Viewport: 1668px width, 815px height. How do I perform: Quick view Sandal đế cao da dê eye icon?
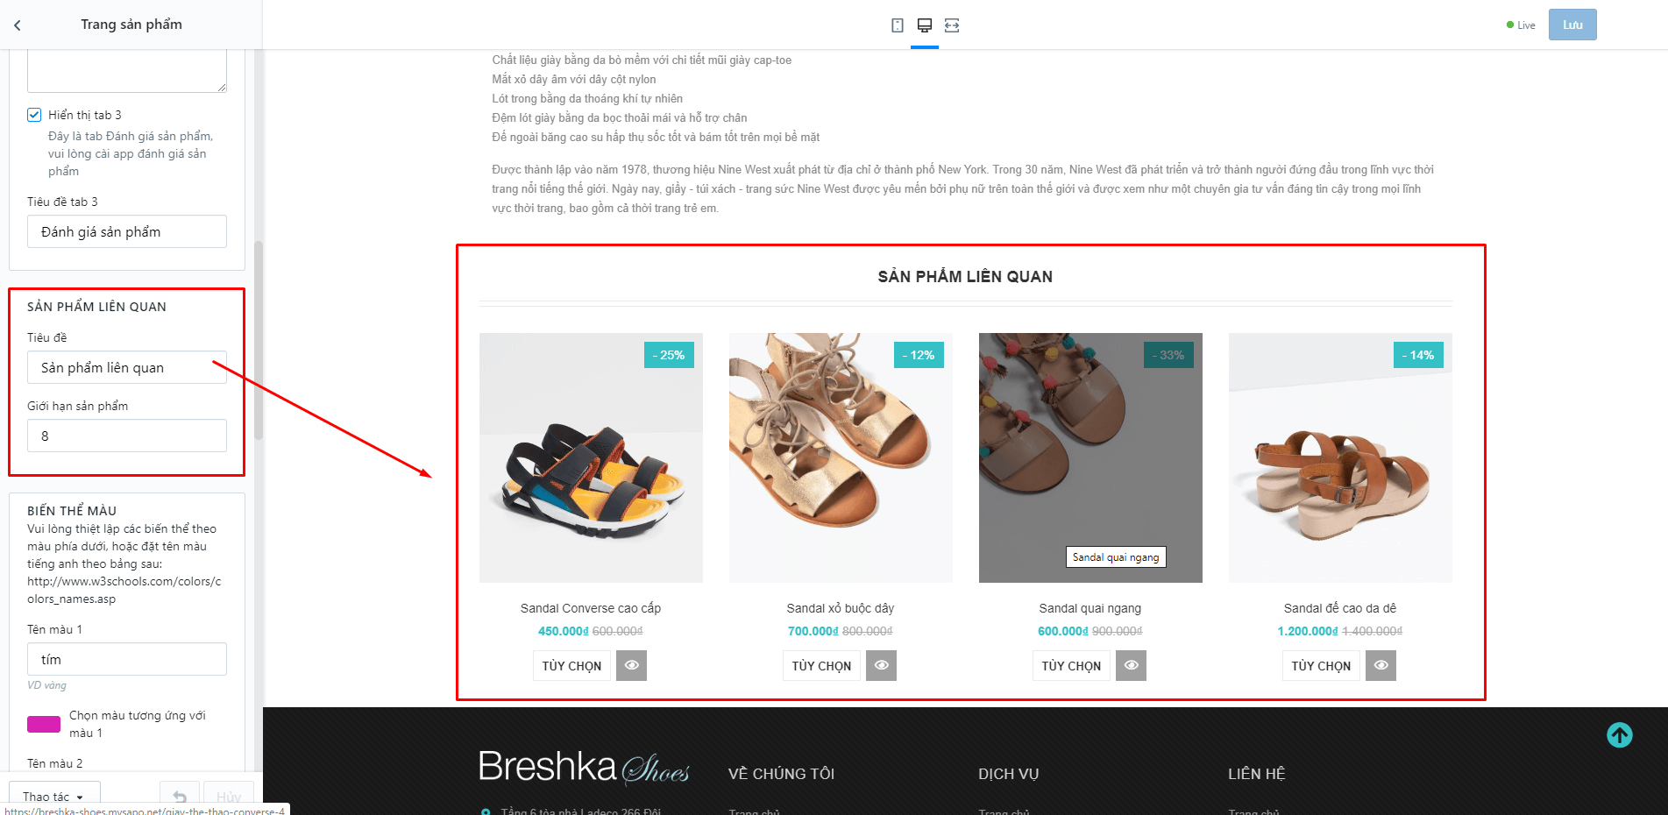[x=1381, y=665]
